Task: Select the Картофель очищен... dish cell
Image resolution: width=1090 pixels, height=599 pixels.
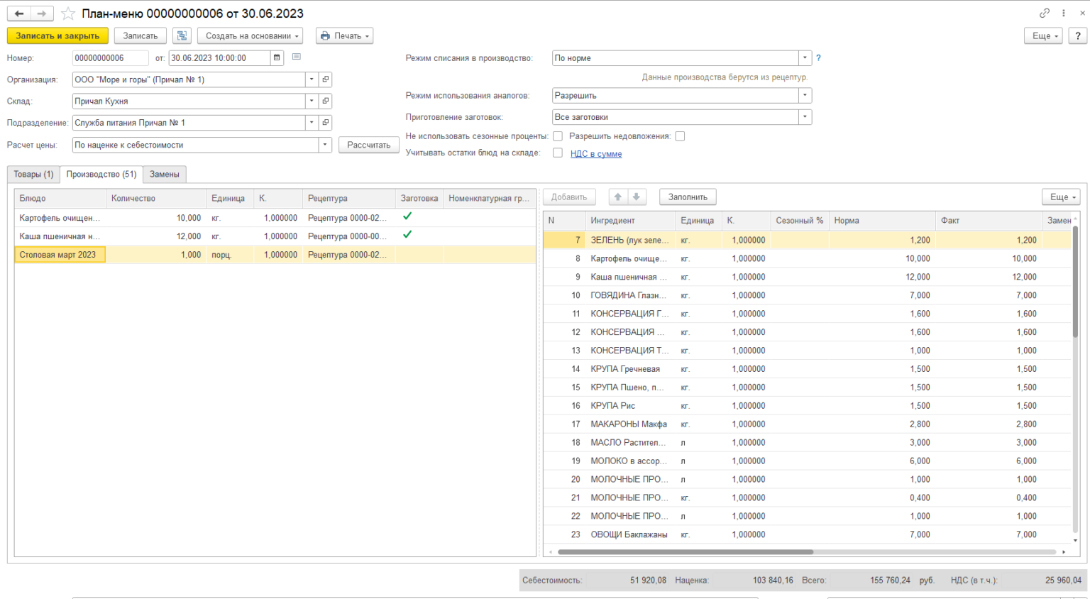Action: (x=60, y=218)
